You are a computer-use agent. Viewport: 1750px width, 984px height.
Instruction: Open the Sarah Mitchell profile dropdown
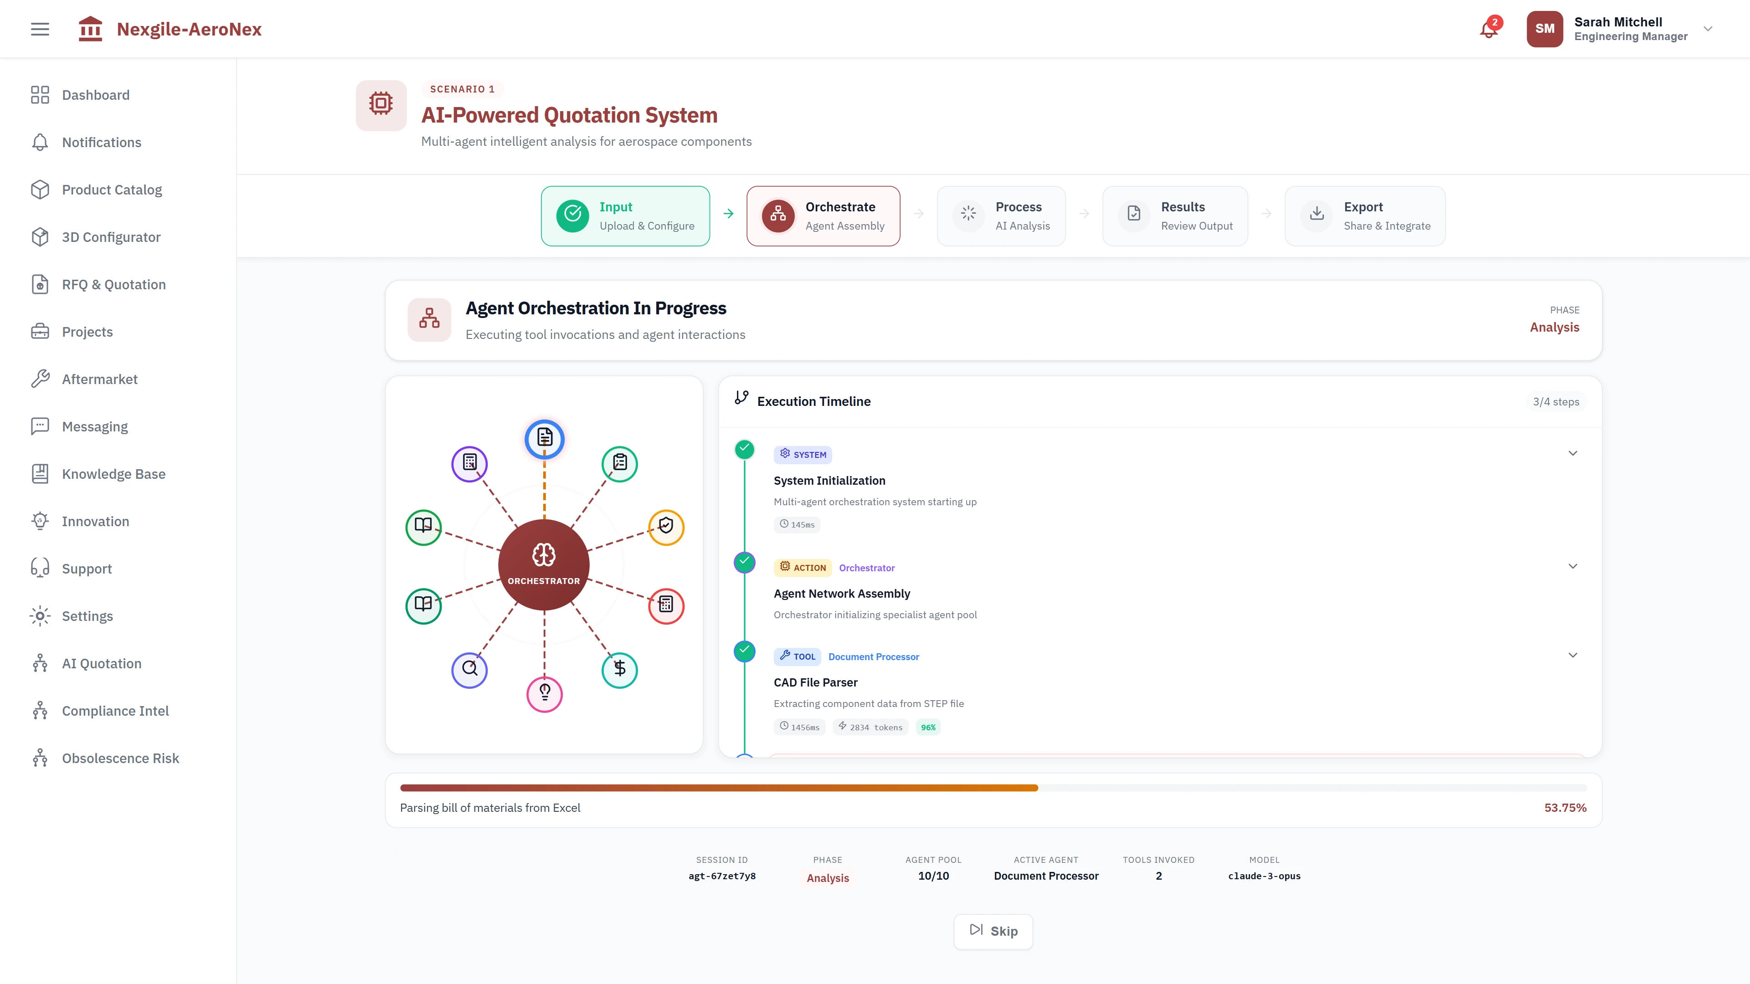coord(1707,29)
